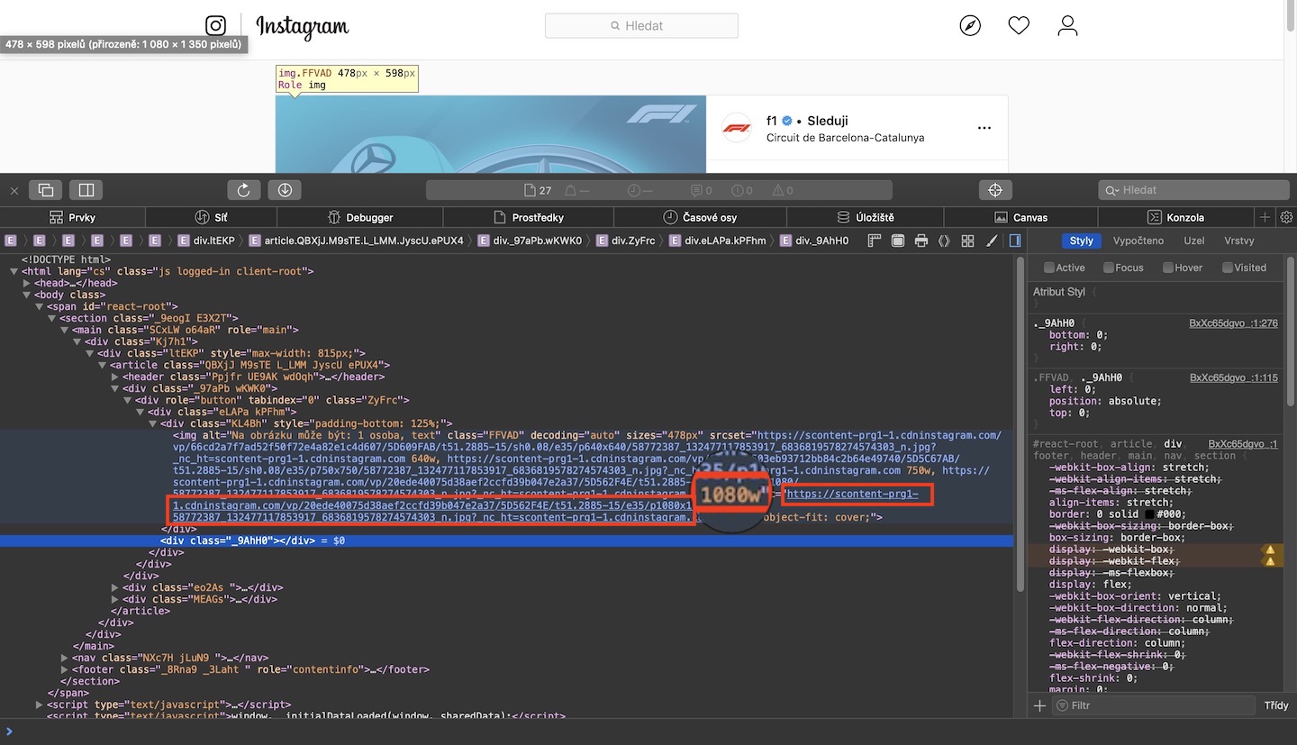Click the Filtr styles filter field
The height and width of the screenshot is (745, 1297).
click(x=1153, y=705)
